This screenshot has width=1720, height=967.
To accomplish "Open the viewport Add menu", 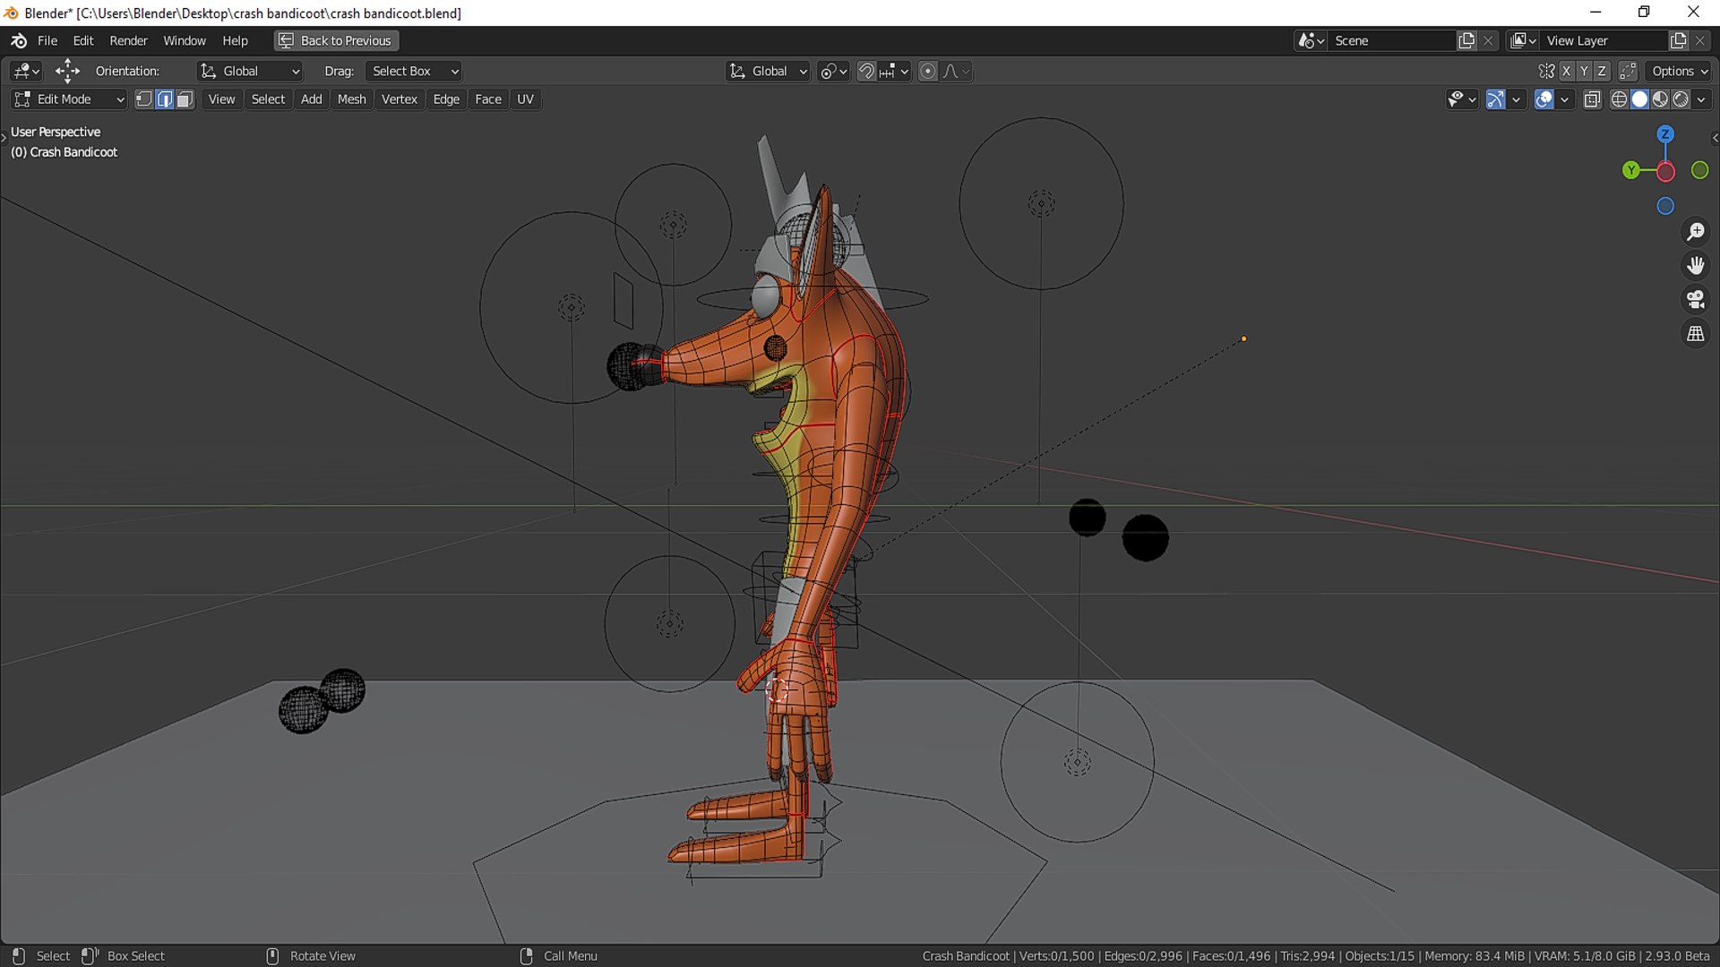I will 311,99.
